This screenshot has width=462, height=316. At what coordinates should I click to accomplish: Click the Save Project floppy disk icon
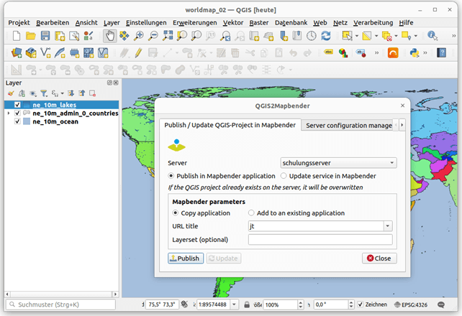[45, 35]
